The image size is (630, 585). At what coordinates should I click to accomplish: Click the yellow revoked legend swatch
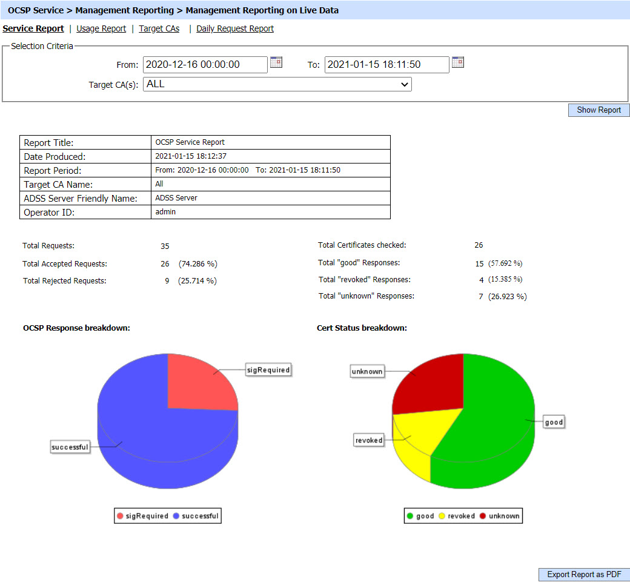coord(442,516)
